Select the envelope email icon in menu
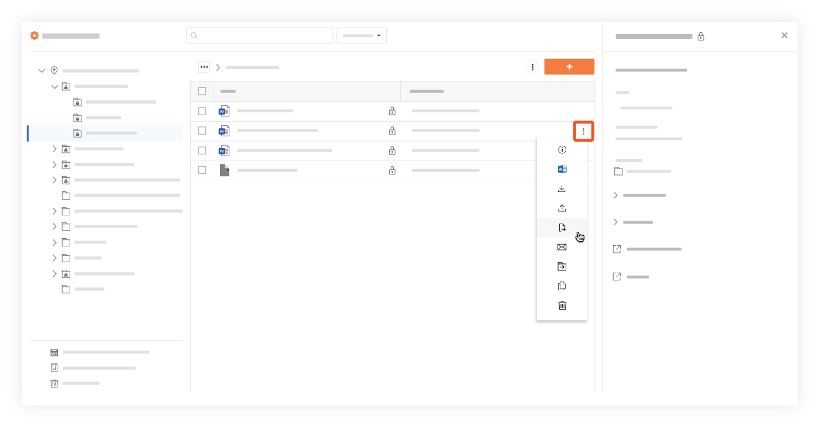This screenshot has width=819, height=436. click(562, 247)
